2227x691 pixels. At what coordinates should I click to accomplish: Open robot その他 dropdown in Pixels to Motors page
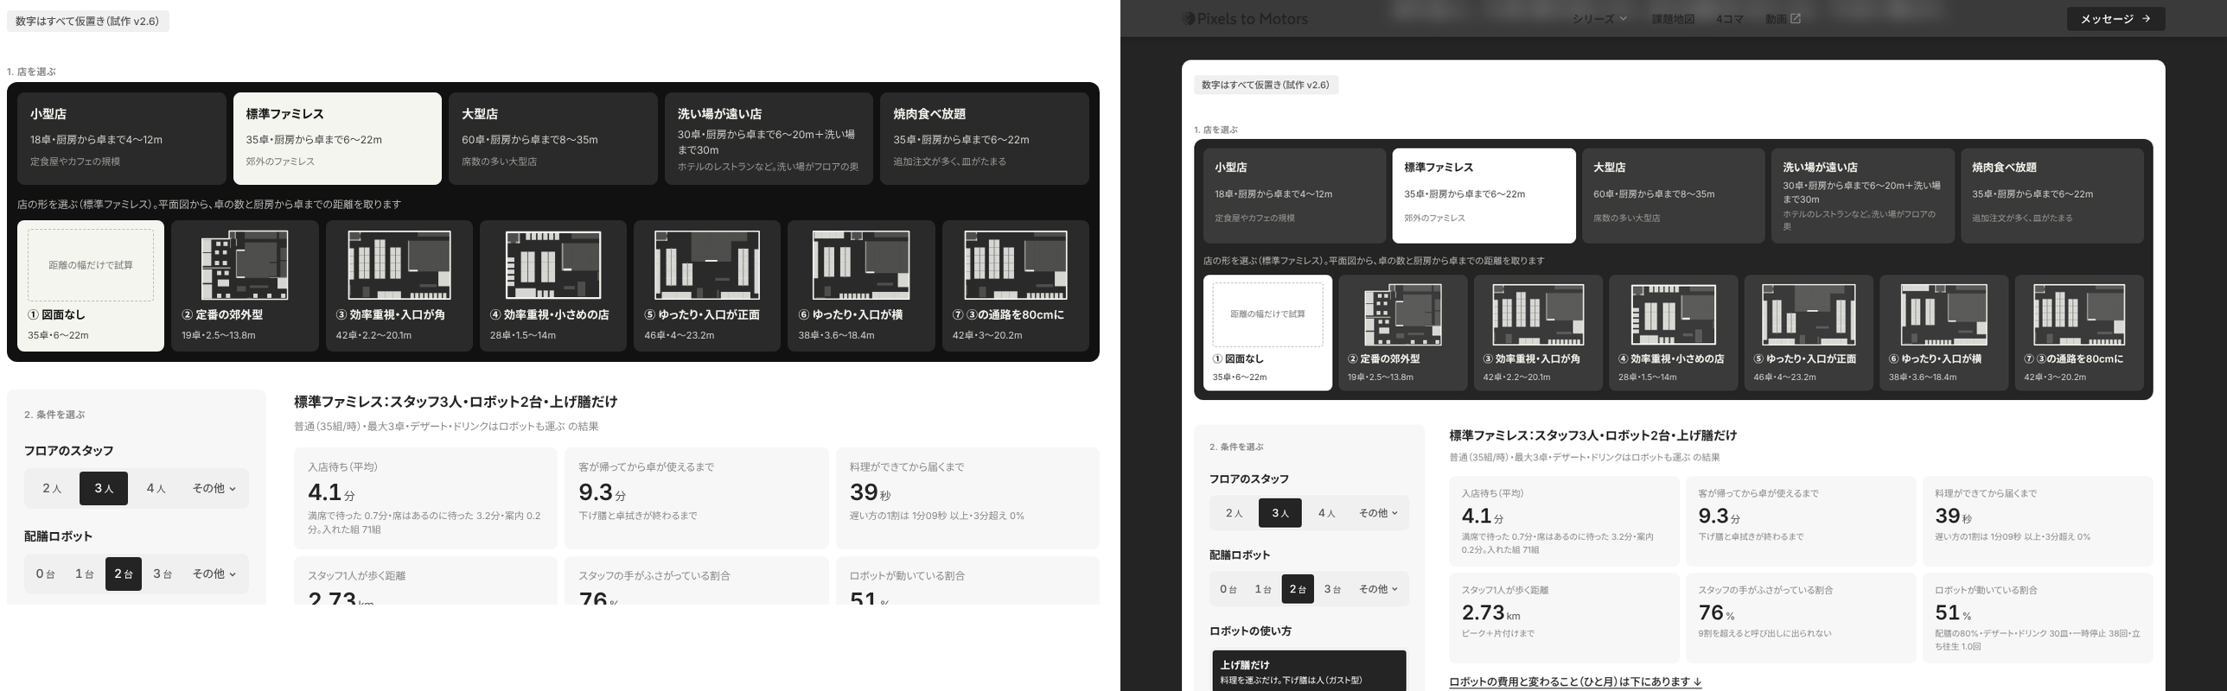click(1378, 589)
